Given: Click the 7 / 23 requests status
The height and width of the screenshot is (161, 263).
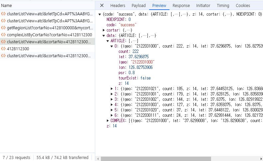Looking at the screenshot, I should (x=16, y=157).
